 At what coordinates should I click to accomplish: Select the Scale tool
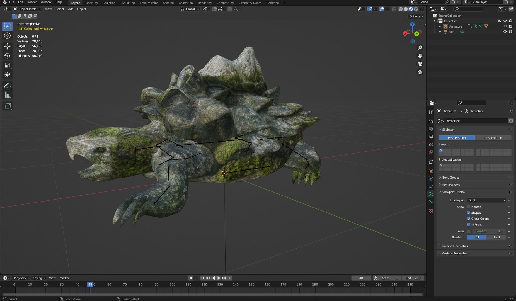(8, 65)
